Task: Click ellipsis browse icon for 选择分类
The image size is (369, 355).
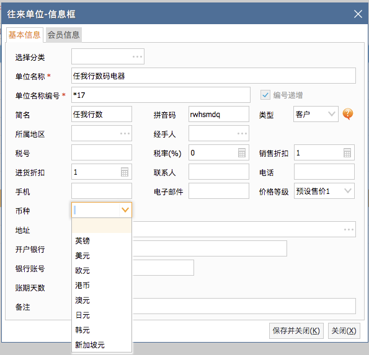Action: click(137, 56)
